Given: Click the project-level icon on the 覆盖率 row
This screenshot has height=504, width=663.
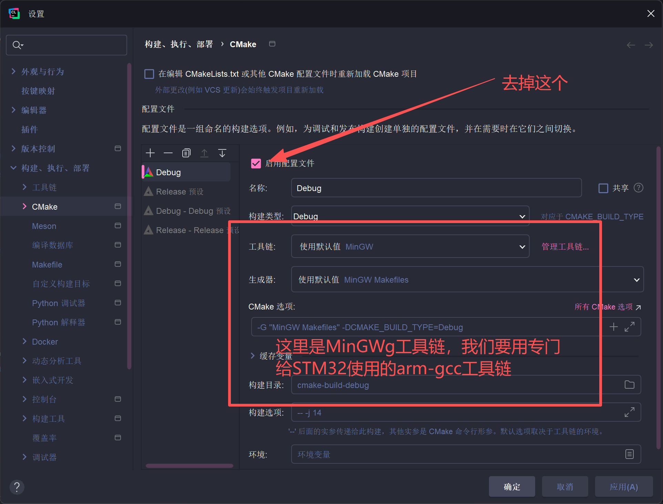Looking at the screenshot, I should coord(118,438).
